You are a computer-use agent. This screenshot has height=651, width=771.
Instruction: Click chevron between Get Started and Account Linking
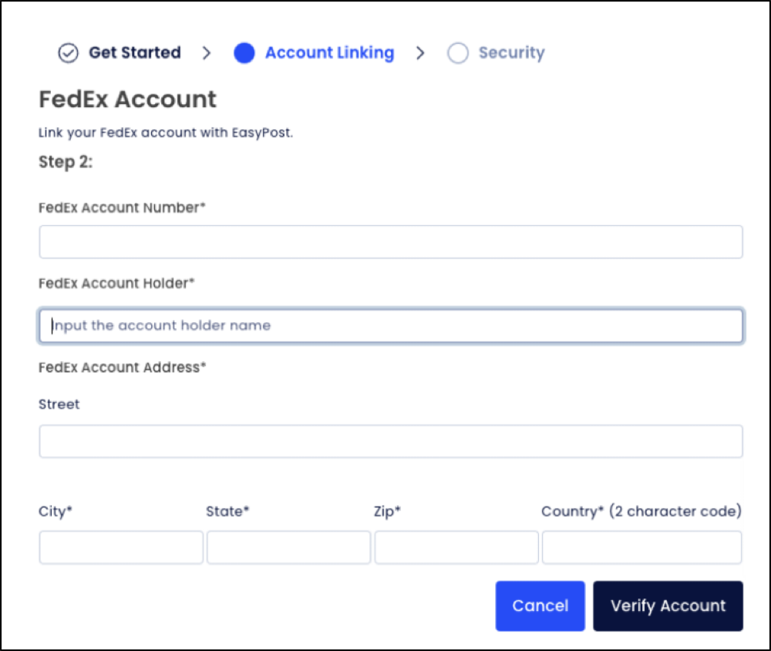tap(207, 52)
